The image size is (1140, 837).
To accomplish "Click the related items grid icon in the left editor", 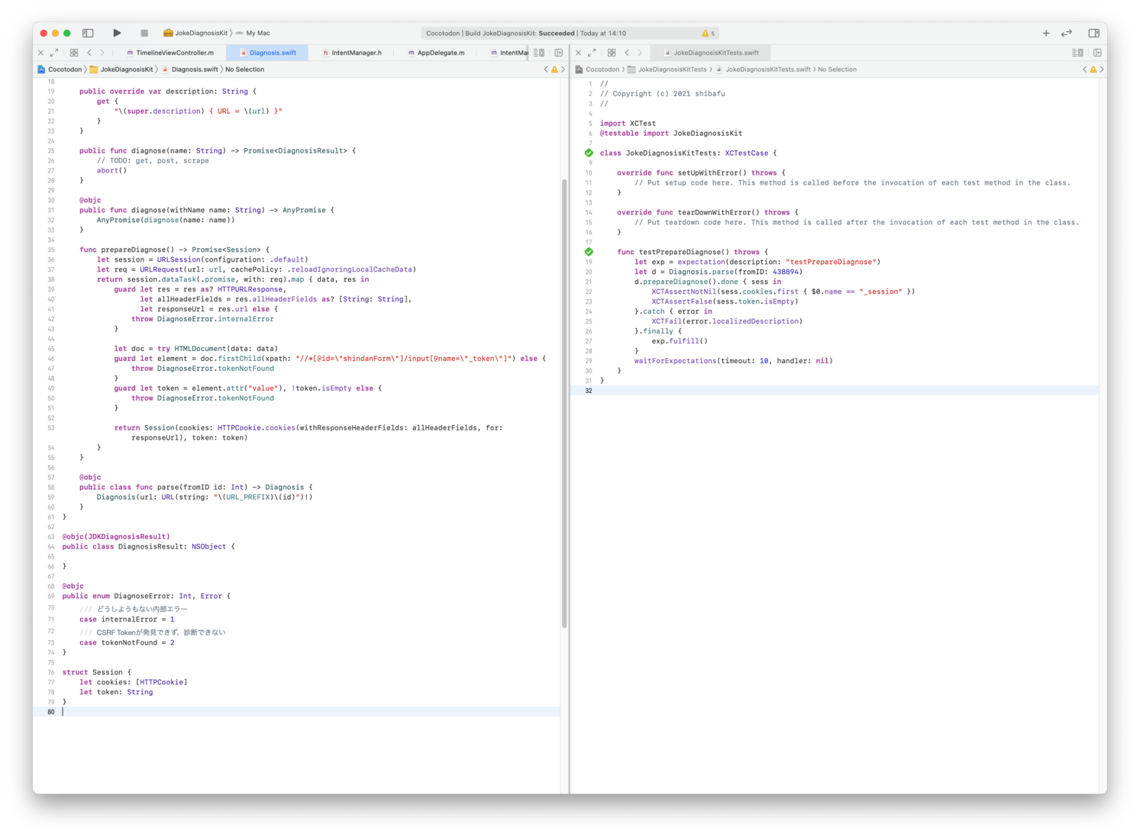I will (x=74, y=53).
